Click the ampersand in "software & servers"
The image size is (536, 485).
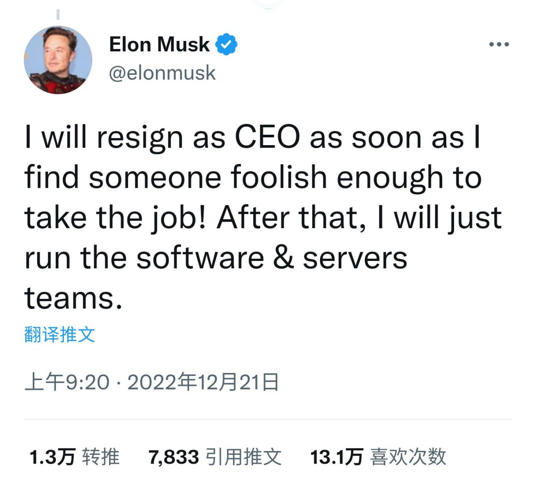[283, 258]
